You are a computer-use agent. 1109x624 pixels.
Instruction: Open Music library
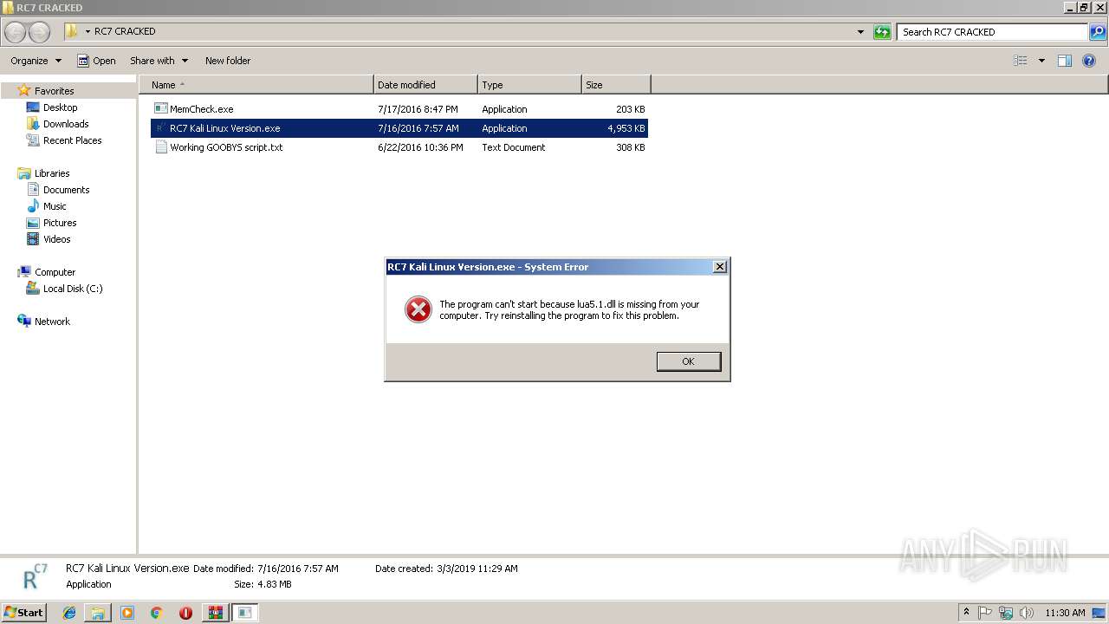(x=55, y=206)
